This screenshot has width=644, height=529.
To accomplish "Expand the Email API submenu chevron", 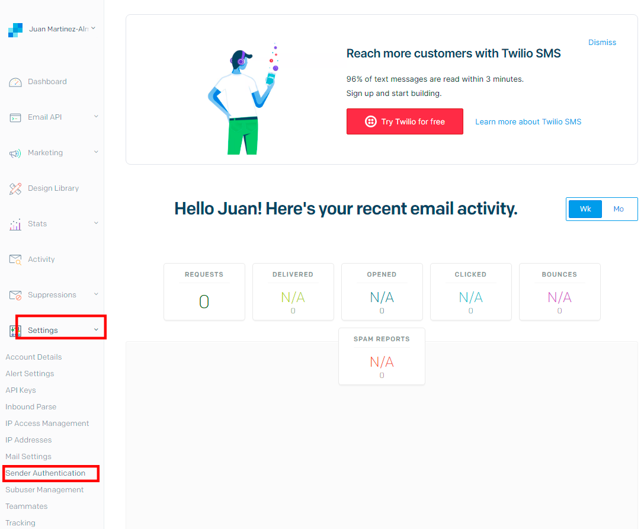I will 96,117.
